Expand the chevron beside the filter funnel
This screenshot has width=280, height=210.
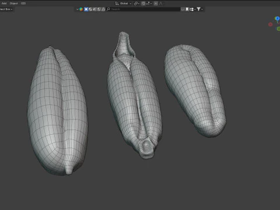click(x=202, y=9)
